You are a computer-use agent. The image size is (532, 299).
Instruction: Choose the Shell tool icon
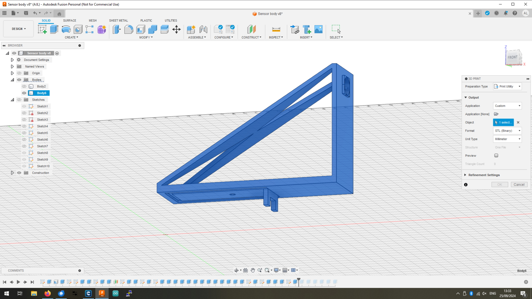[x=141, y=29]
